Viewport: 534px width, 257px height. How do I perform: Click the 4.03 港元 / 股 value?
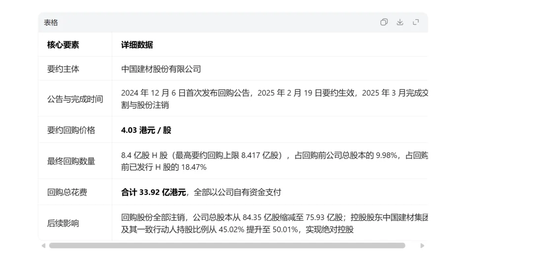(x=146, y=130)
